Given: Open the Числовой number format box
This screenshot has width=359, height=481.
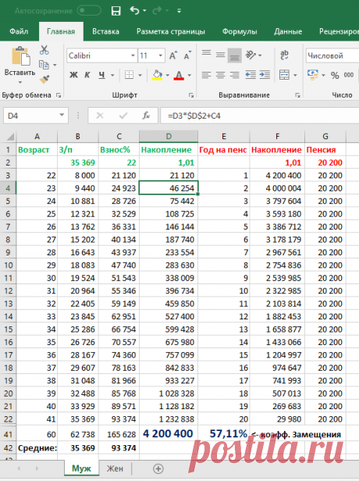Looking at the screenshot, I should click(x=332, y=56).
